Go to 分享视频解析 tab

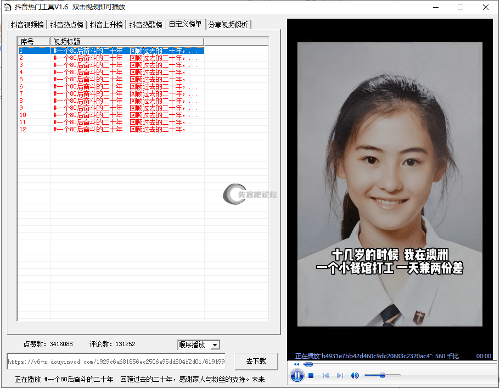[228, 25]
